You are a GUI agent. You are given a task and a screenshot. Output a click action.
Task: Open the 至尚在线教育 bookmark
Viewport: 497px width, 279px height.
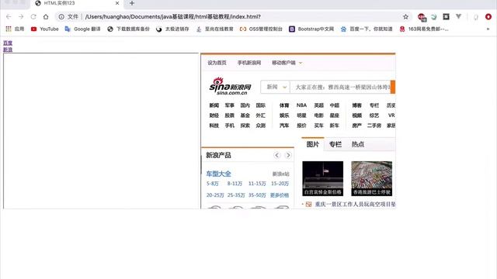pos(214,29)
